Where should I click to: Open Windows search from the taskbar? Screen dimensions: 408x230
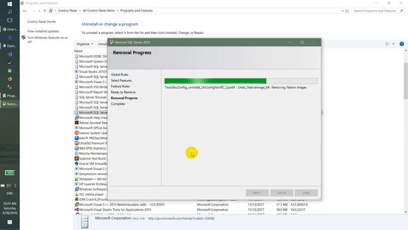pos(10,12)
